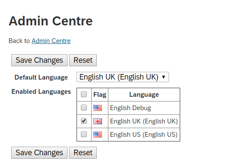Select the English US (English US) table cell
Viewport: 249px width, 166px height.
click(144, 135)
